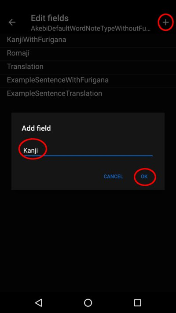
Task: Tap the Android back triangle button
Action: pyautogui.click(x=39, y=302)
